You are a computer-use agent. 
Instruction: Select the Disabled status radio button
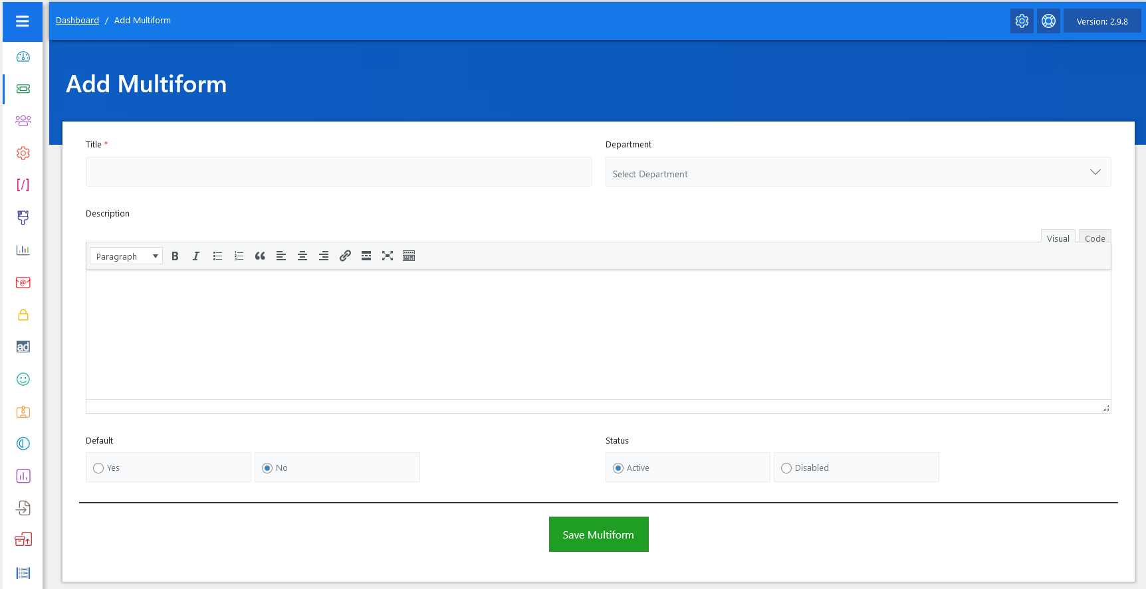click(x=786, y=468)
